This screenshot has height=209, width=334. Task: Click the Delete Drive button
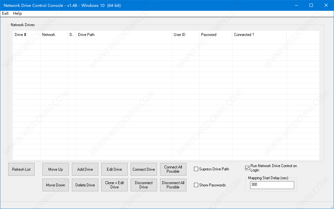click(x=85, y=185)
